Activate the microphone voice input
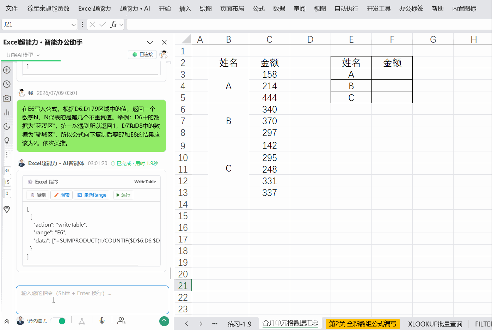This screenshot has width=492, height=330. (102, 320)
